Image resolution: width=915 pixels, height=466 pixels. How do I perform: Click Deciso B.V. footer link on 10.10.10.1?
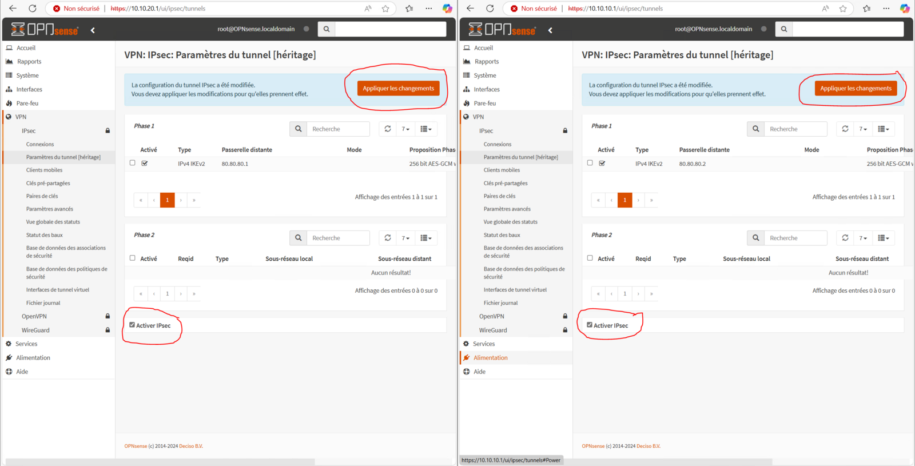click(648, 446)
